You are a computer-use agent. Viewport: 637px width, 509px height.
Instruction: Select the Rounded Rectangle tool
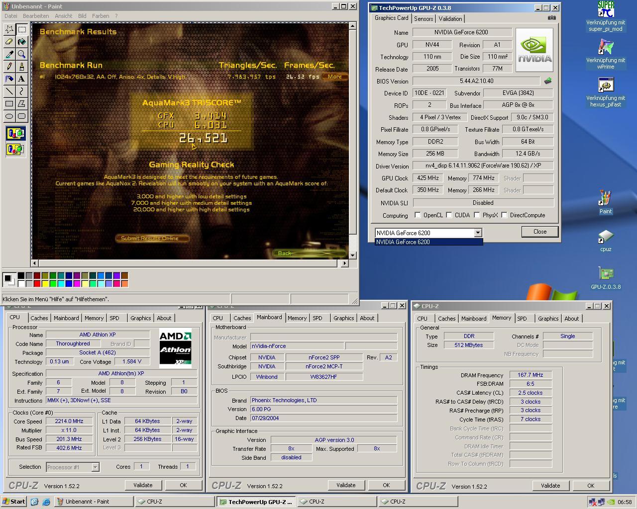[22, 116]
